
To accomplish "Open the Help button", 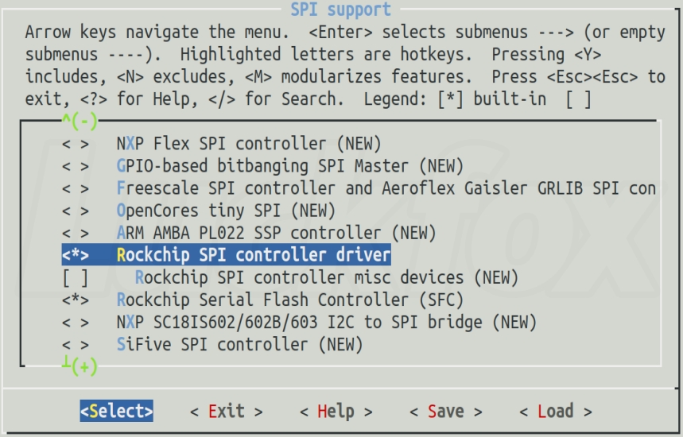I will coord(336,411).
